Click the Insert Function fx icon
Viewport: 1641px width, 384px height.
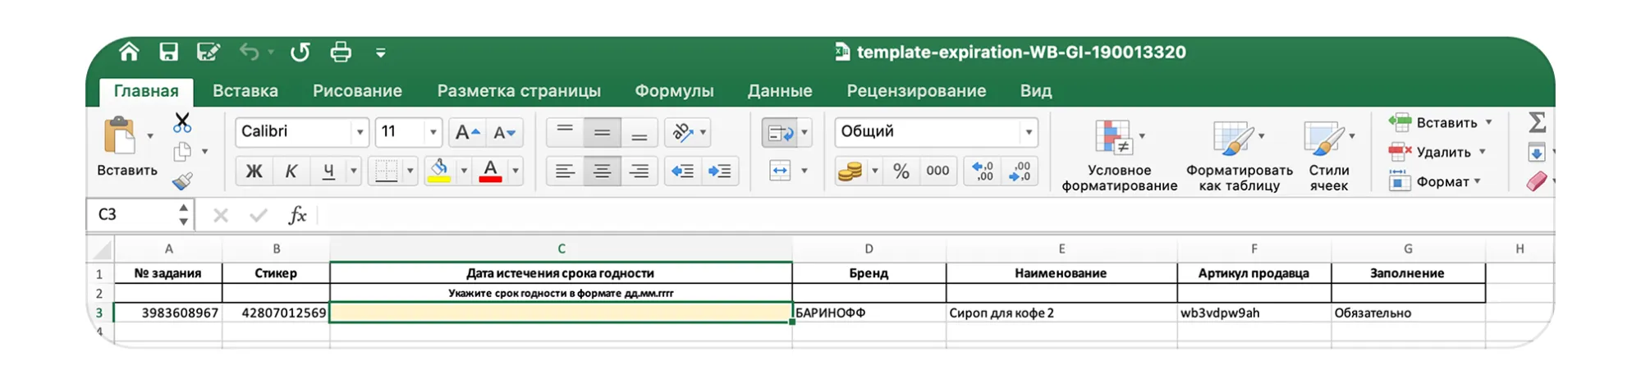[297, 216]
